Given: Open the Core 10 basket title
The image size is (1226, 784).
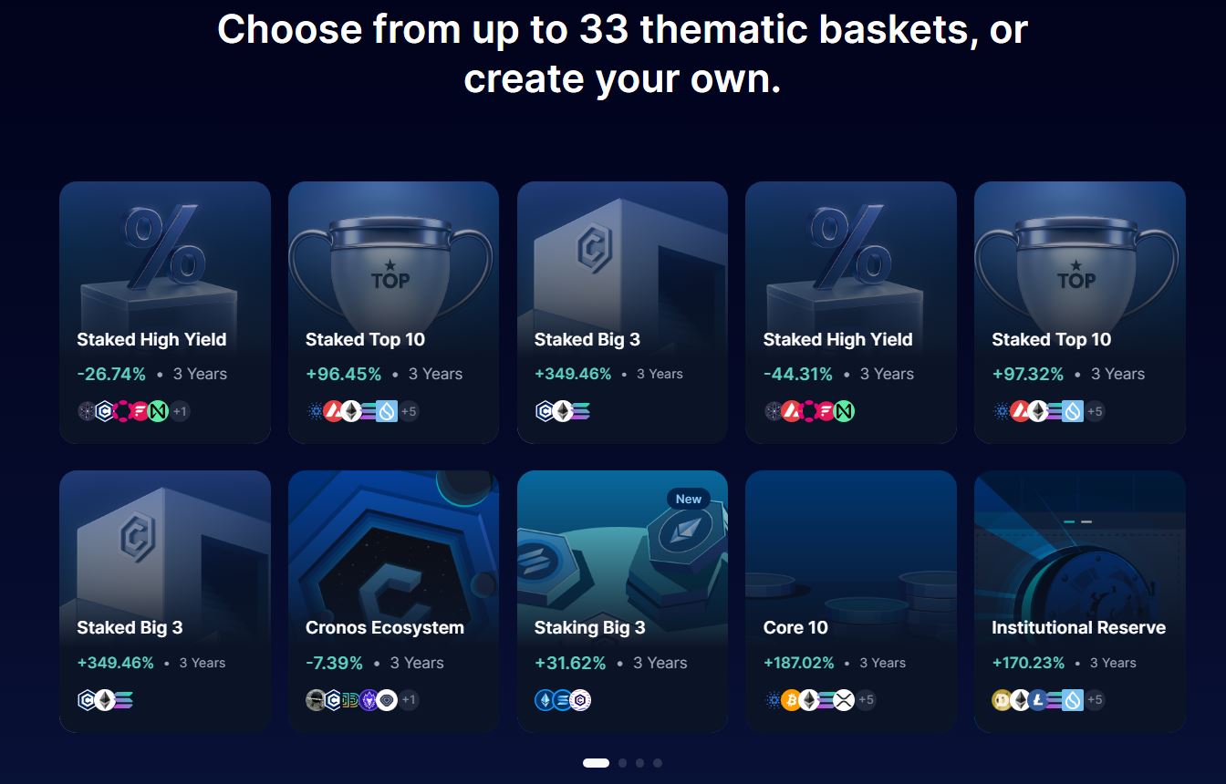Looking at the screenshot, I should click(795, 628).
